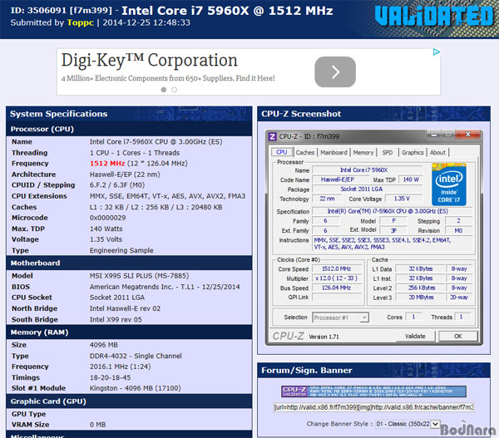Click the '140 Watts' Max. TDP value

(106, 229)
